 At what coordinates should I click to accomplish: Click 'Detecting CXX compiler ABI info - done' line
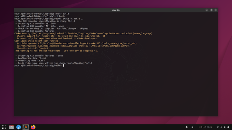[x=39, y=26]
